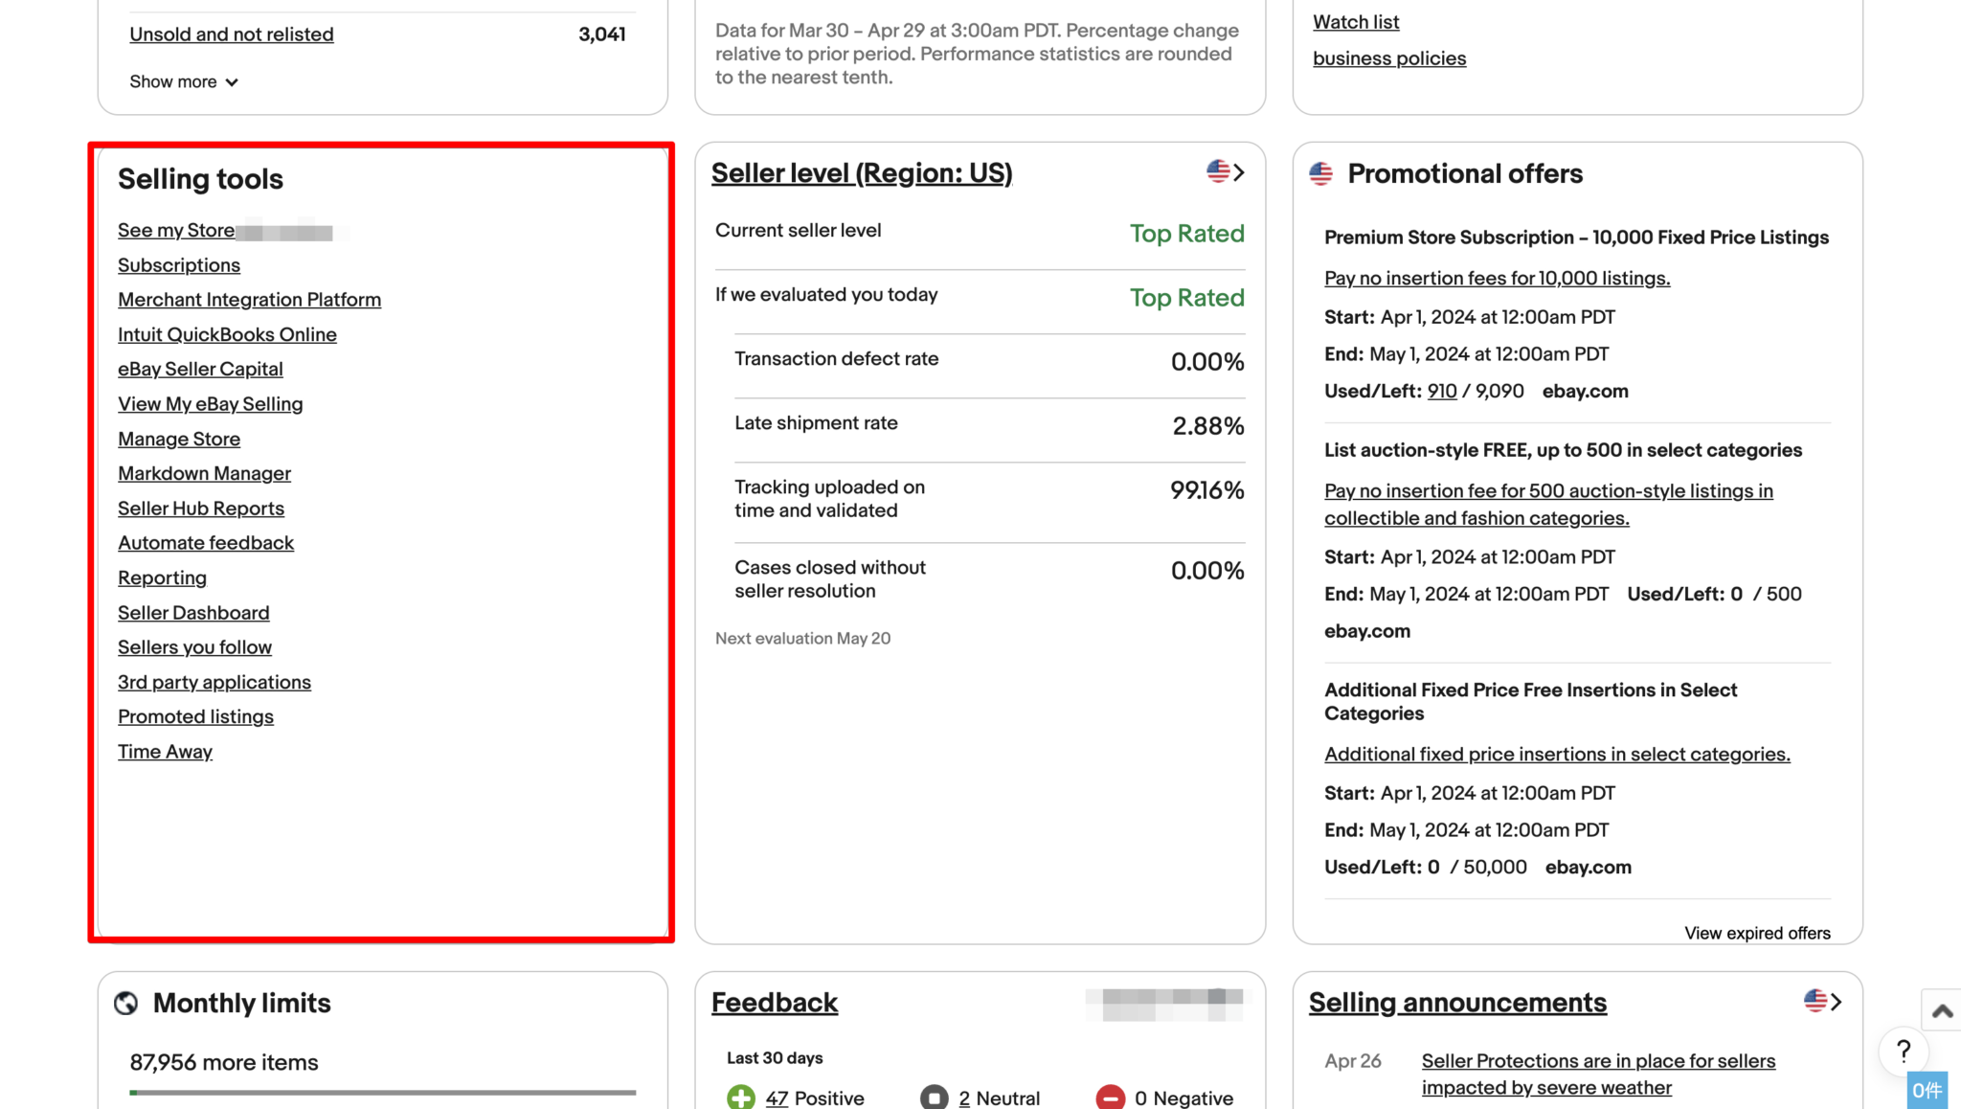This screenshot has width=1961, height=1109.
Task: Open the Time Away link
Action: tap(165, 752)
